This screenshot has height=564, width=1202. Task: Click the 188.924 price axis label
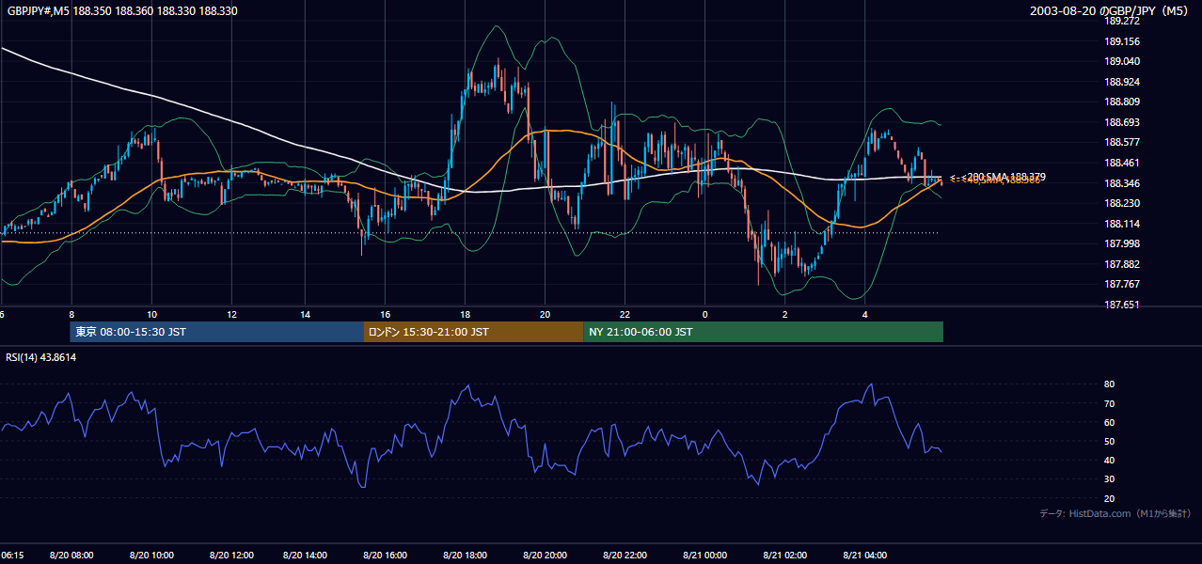[1123, 82]
